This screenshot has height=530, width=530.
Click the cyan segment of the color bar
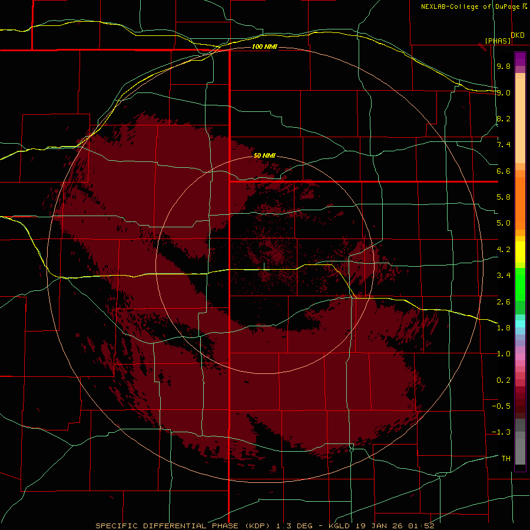point(520,324)
